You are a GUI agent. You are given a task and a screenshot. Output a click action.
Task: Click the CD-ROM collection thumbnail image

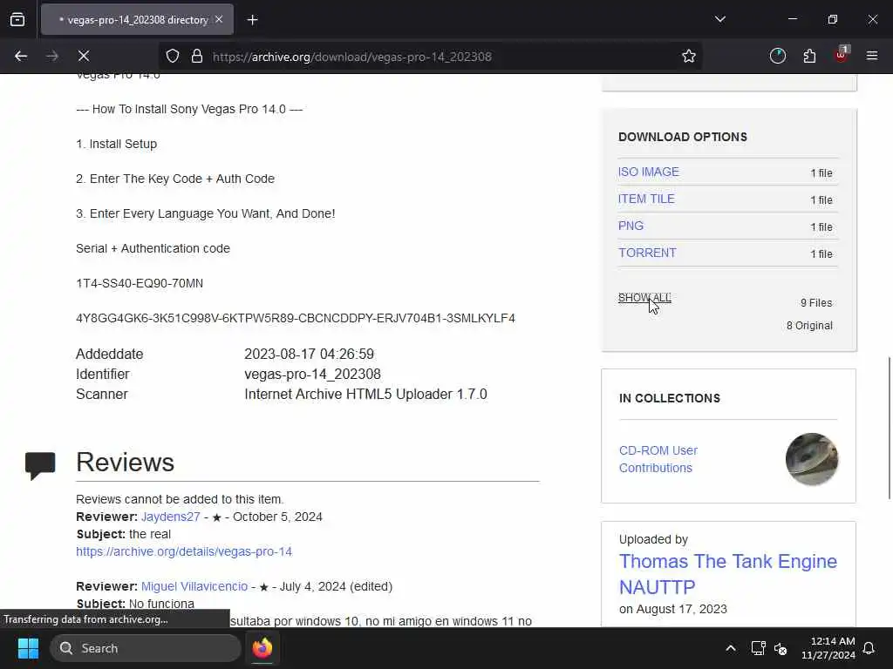pyautogui.click(x=812, y=459)
